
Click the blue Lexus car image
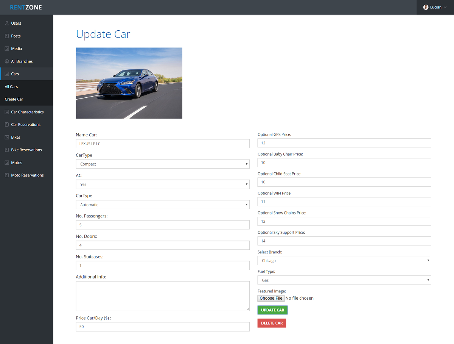click(129, 83)
